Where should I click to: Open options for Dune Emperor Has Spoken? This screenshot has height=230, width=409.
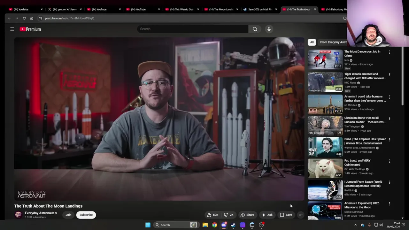click(x=390, y=140)
